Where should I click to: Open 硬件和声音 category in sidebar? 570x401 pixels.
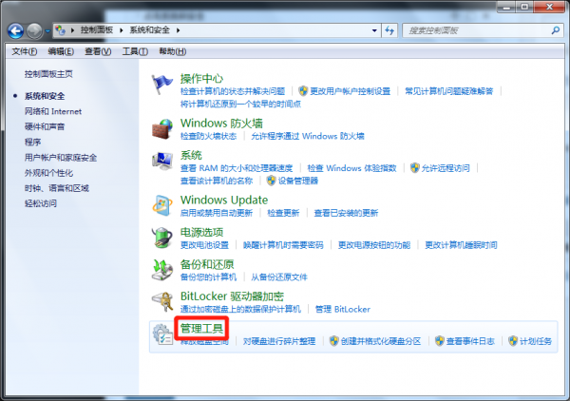click(x=45, y=126)
